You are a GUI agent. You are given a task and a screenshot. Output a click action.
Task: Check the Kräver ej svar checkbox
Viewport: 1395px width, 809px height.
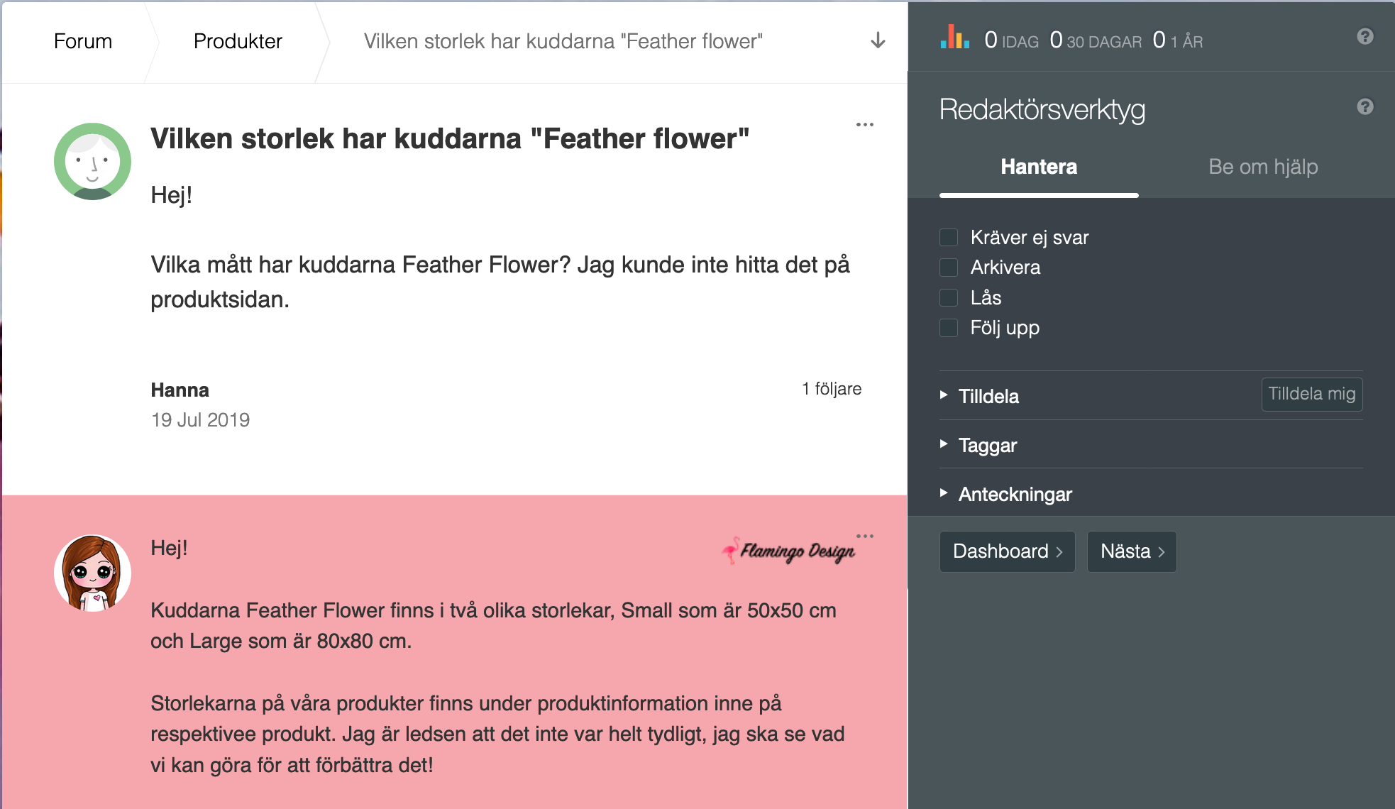point(949,237)
